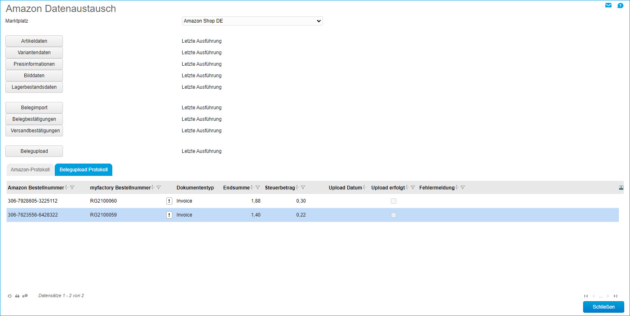Open filter for the Fehlermeldung column
The height and width of the screenshot is (316, 630).
click(463, 187)
